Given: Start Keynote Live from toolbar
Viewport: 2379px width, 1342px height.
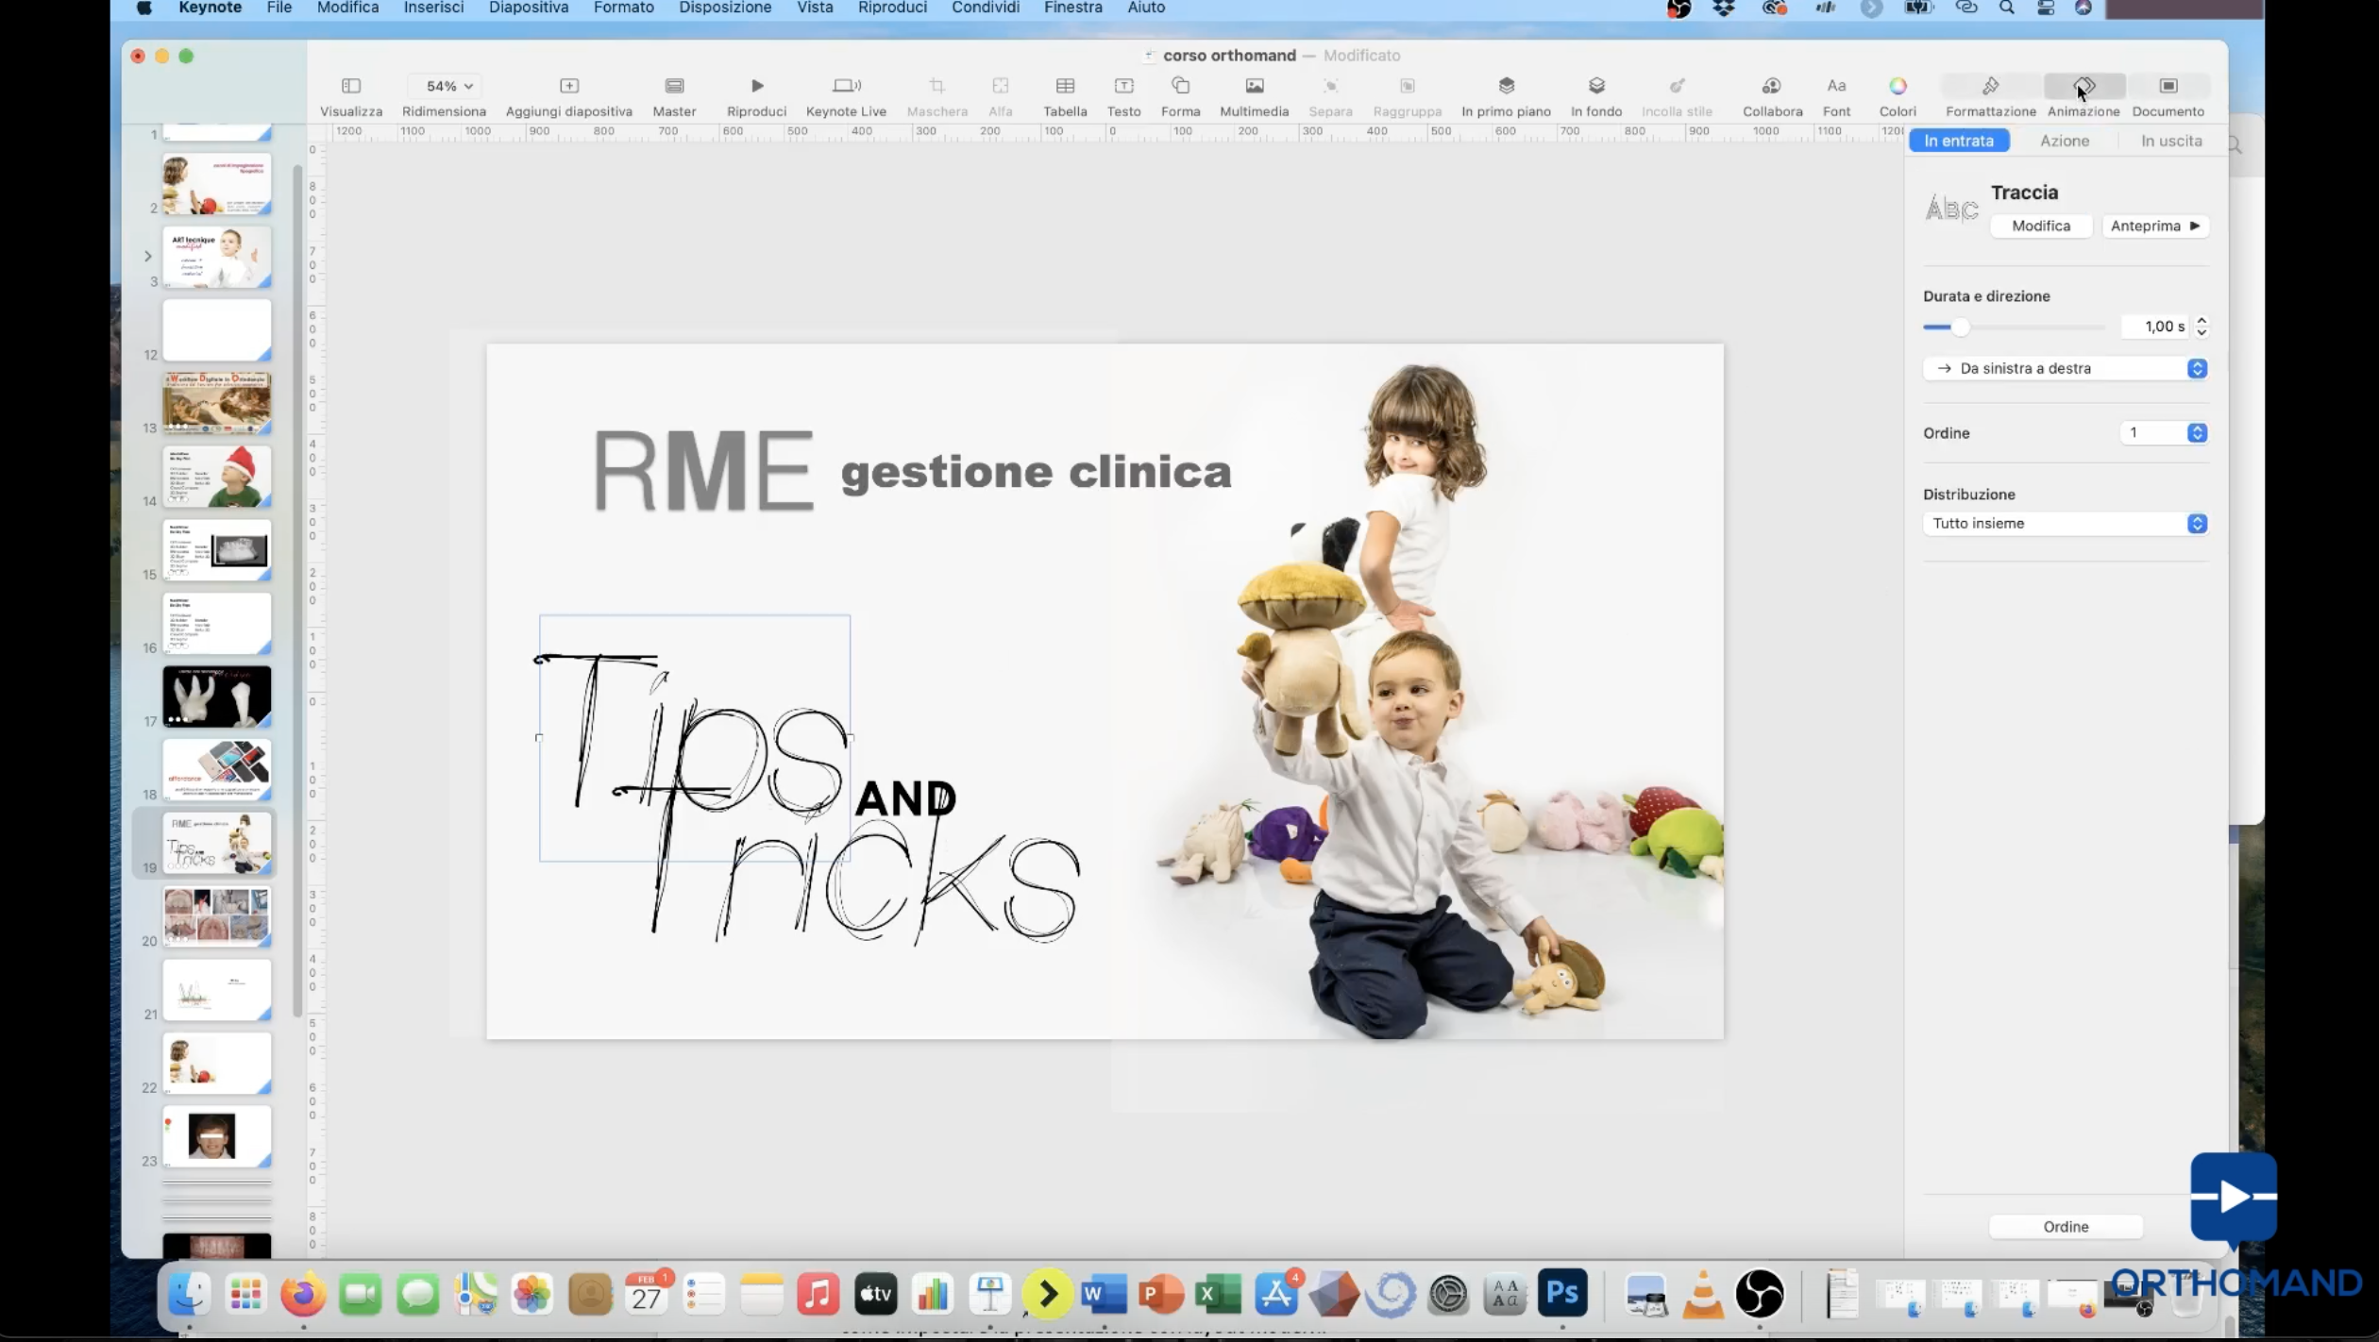Looking at the screenshot, I should coord(846,86).
